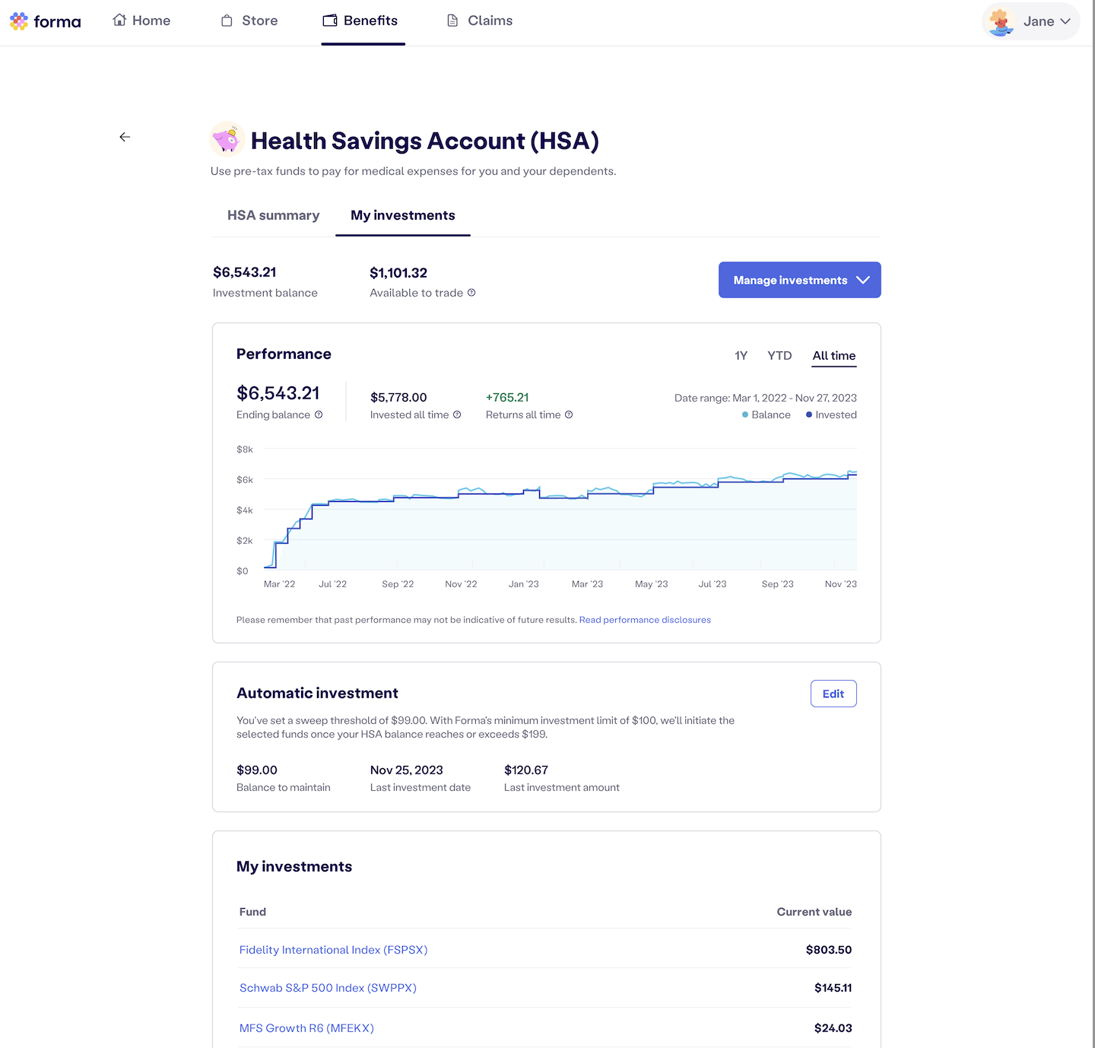Open the Manage investments dropdown
This screenshot has height=1048, width=1095.
tap(800, 280)
